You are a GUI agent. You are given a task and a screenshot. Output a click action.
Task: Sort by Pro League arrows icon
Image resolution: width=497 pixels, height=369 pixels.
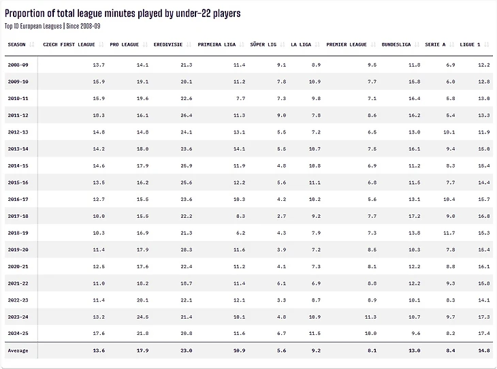145,45
